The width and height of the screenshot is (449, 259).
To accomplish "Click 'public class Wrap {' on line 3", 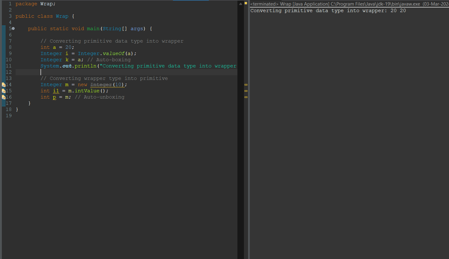I will pyautogui.click(x=45, y=16).
